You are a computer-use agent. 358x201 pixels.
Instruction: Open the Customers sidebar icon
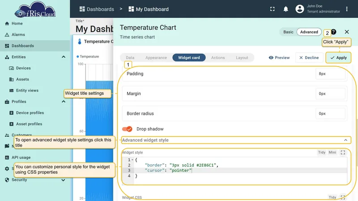pos(7,135)
